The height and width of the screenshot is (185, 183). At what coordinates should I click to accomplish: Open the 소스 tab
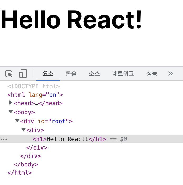pos(94,73)
